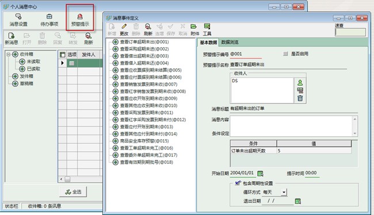Image resolution: width=374 pixels, height=215 pixels.
Task: Select 查看采购发票到期未(@011)
Action: (147, 113)
